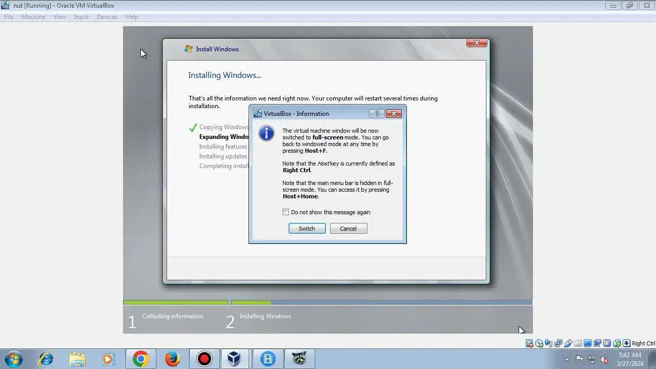Screen dimensions: 656x369
Task: Restore down the VirtualBox VM window
Action: pos(629,6)
